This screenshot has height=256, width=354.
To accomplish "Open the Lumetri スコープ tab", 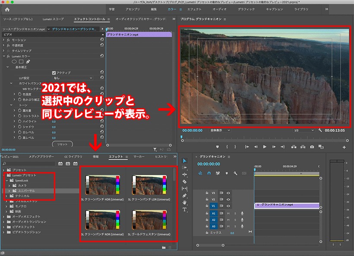I will coord(53,19).
